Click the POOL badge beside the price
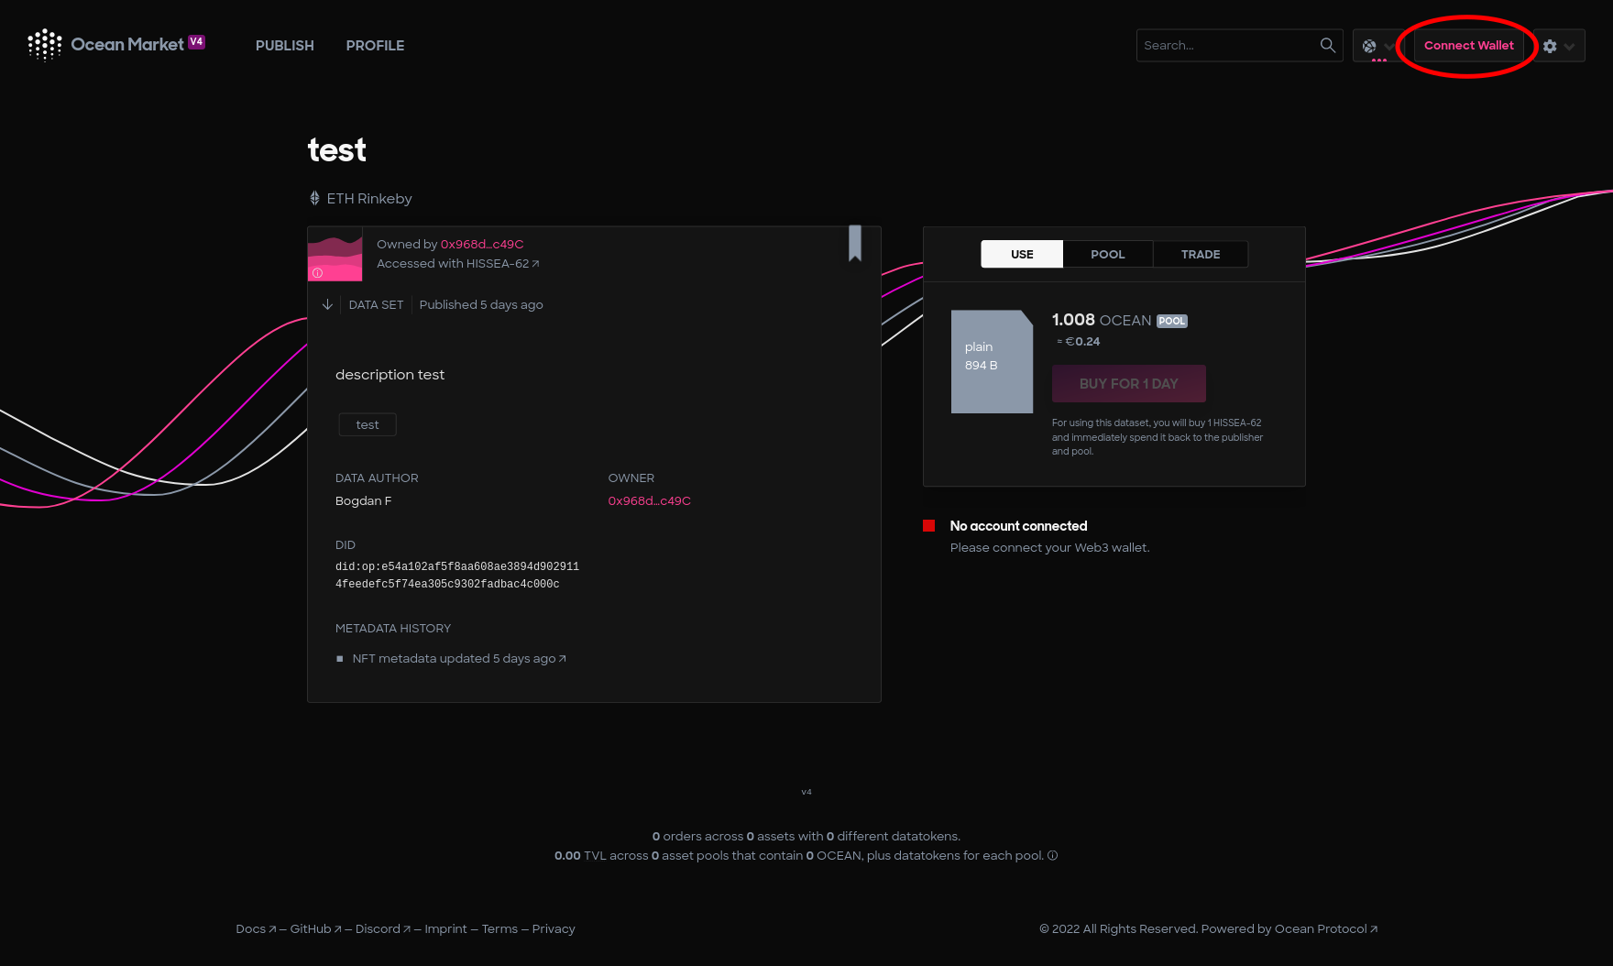1613x966 pixels. click(x=1172, y=321)
